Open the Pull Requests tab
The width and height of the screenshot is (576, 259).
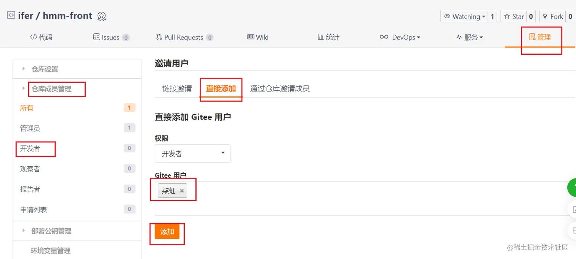pyautogui.click(x=184, y=37)
